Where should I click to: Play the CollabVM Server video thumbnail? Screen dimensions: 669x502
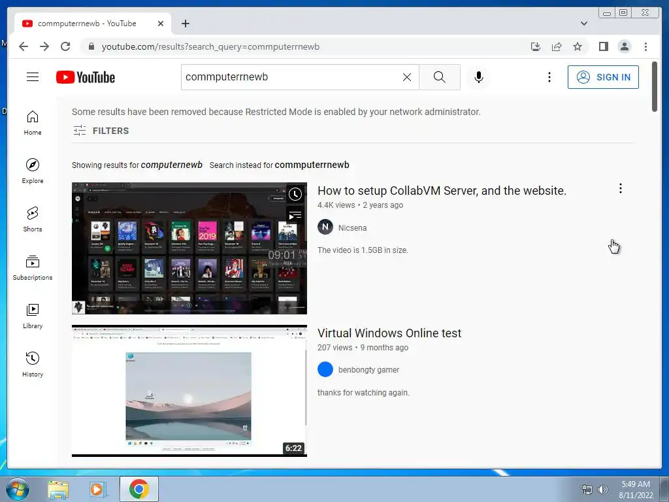point(189,248)
